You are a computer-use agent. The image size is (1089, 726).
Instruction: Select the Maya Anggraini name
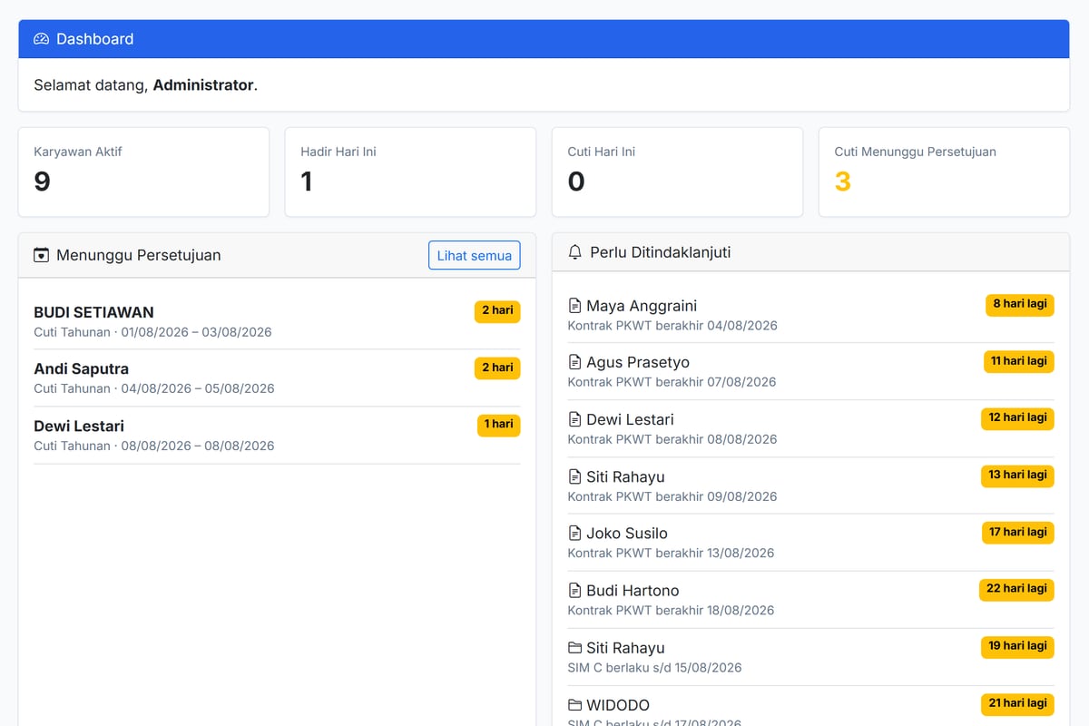point(642,306)
